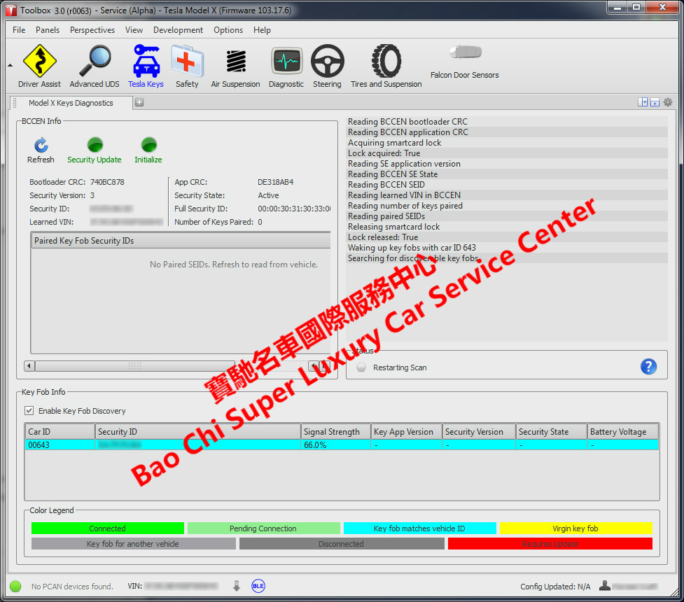Click the cyan Key fob matches vehicle ID swatch
Image resolution: width=684 pixels, height=602 pixels.
(x=419, y=528)
